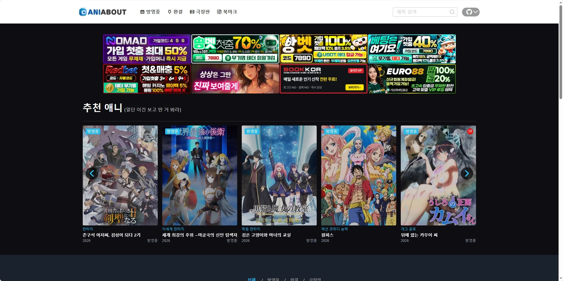The width and height of the screenshot is (563, 281).
Task: Click the 19 age rating badge
Action: (x=470, y=131)
